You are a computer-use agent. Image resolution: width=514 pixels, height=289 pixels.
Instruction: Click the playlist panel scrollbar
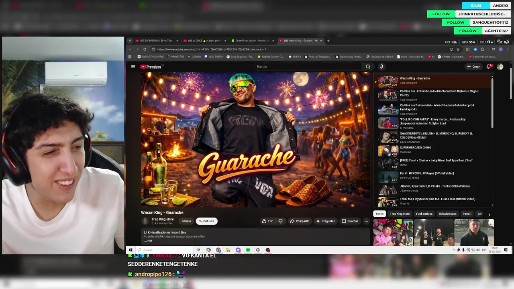[492, 102]
